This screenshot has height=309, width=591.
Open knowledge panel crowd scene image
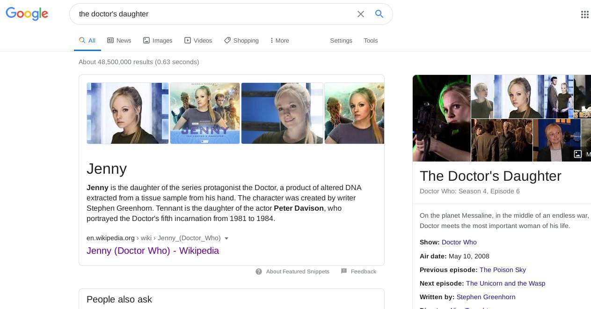502,140
